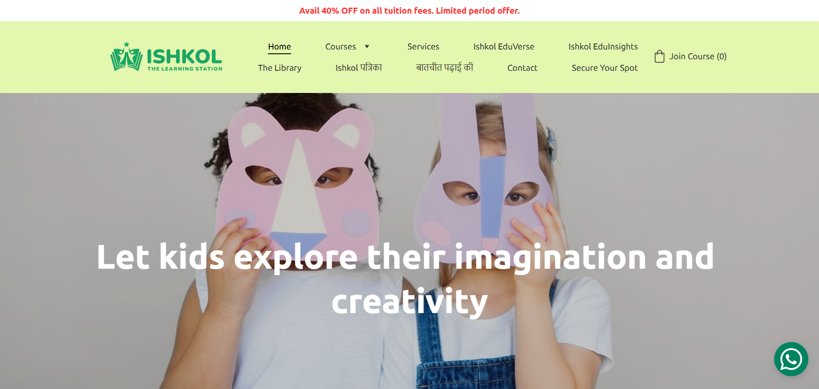Expand the Courses dropdown arrow
This screenshot has height=389, width=819.
tap(367, 46)
